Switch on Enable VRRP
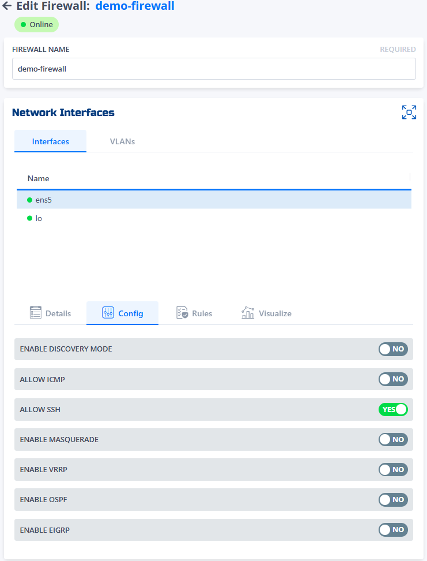The image size is (427, 561). pos(393,469)
